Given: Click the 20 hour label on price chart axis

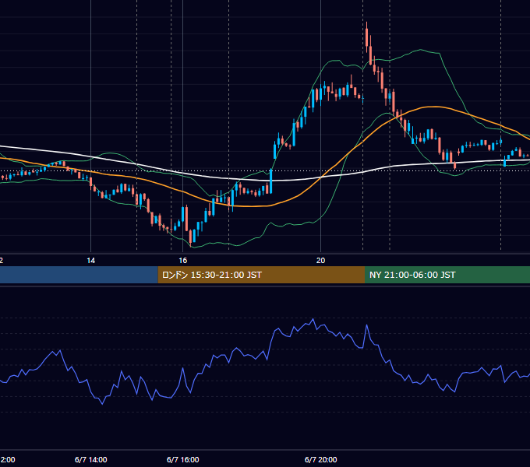Looking at the screenshot, I should [x=321, y=260].
